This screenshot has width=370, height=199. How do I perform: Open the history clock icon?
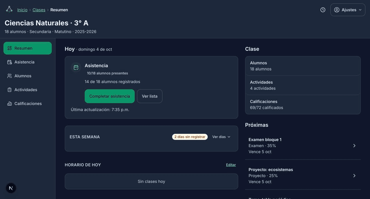pos(323,10)
